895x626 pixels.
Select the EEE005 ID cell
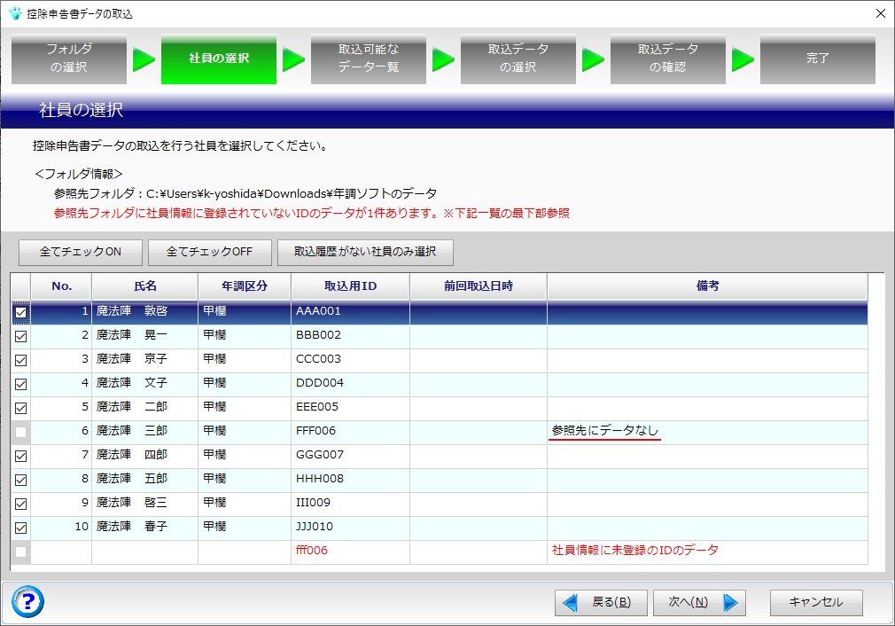coord(350,408)
